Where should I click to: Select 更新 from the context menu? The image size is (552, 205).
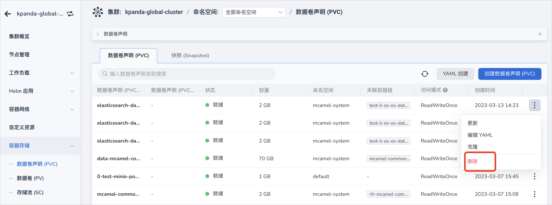coord(473,123)
